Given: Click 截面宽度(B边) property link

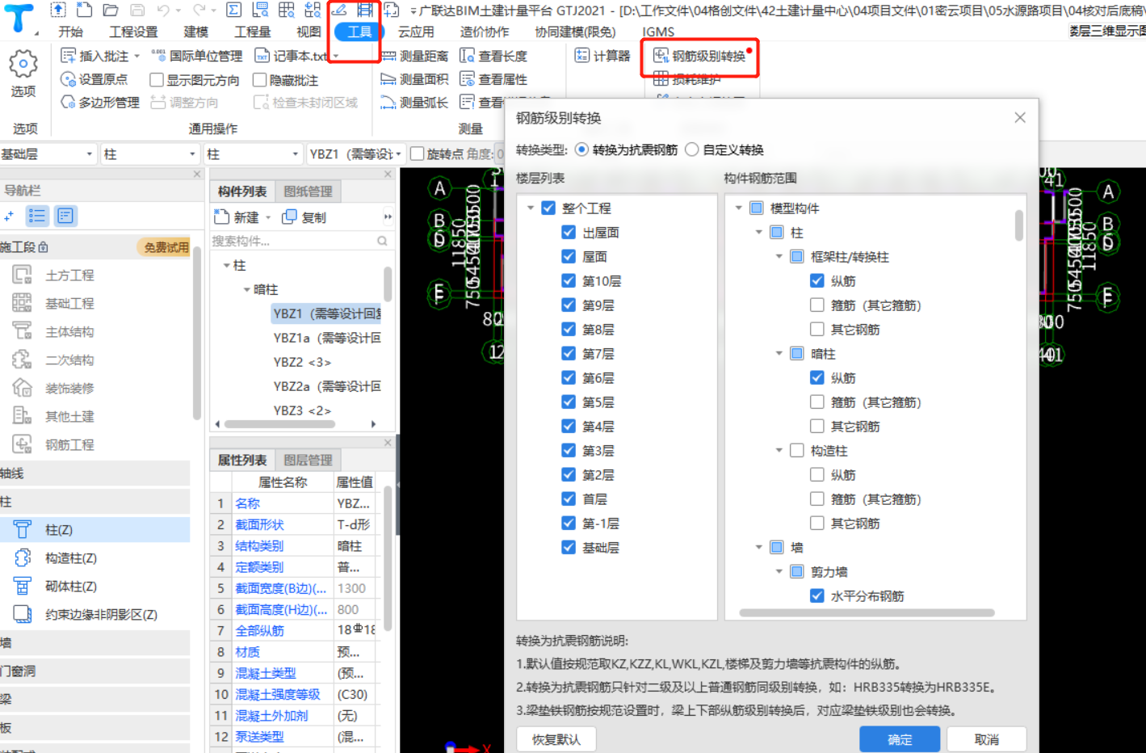Looking at the screenshot, I should pyautogui.click(x=280, y=588).
